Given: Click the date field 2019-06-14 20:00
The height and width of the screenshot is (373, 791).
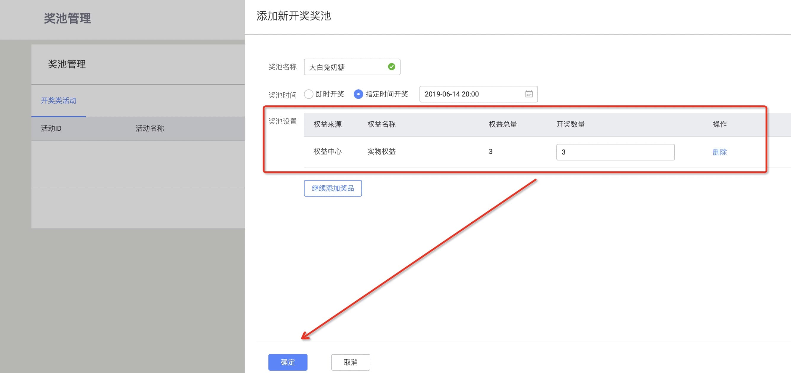Looking at the screenshot, I should tap(478, 94).
